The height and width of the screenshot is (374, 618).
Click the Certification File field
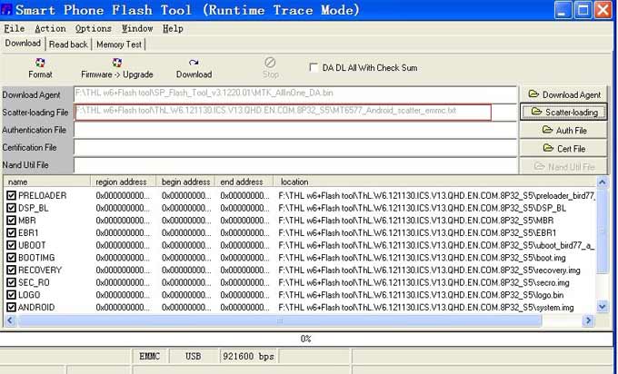[295, 148]
